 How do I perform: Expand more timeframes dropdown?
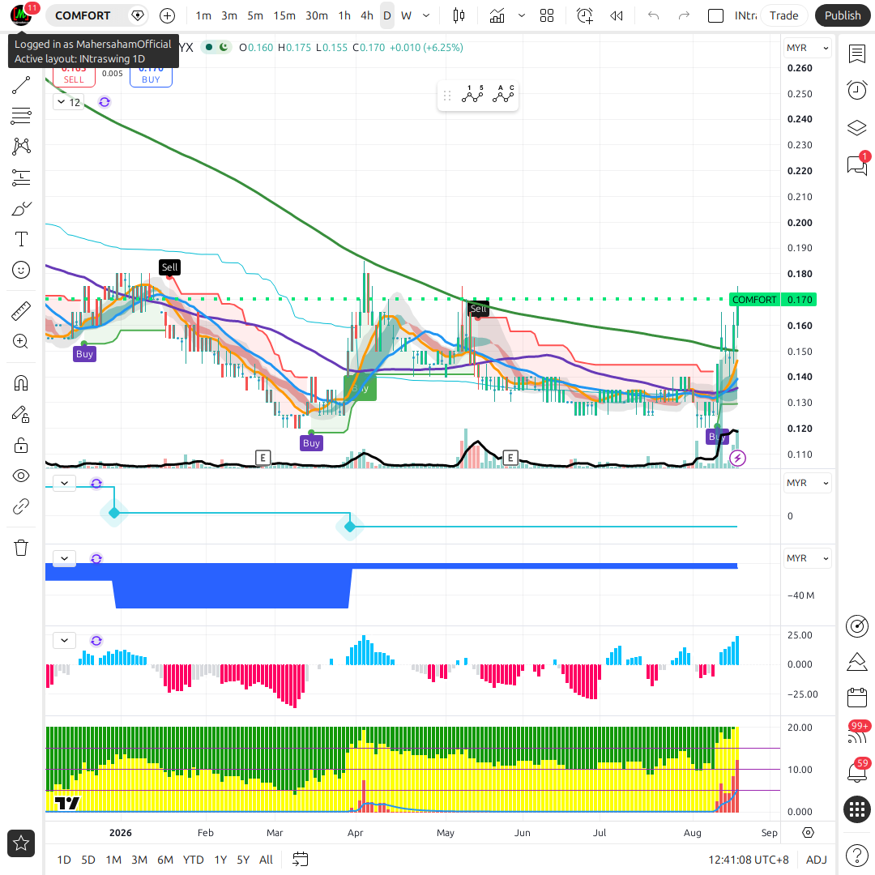(x=426, y=15)
